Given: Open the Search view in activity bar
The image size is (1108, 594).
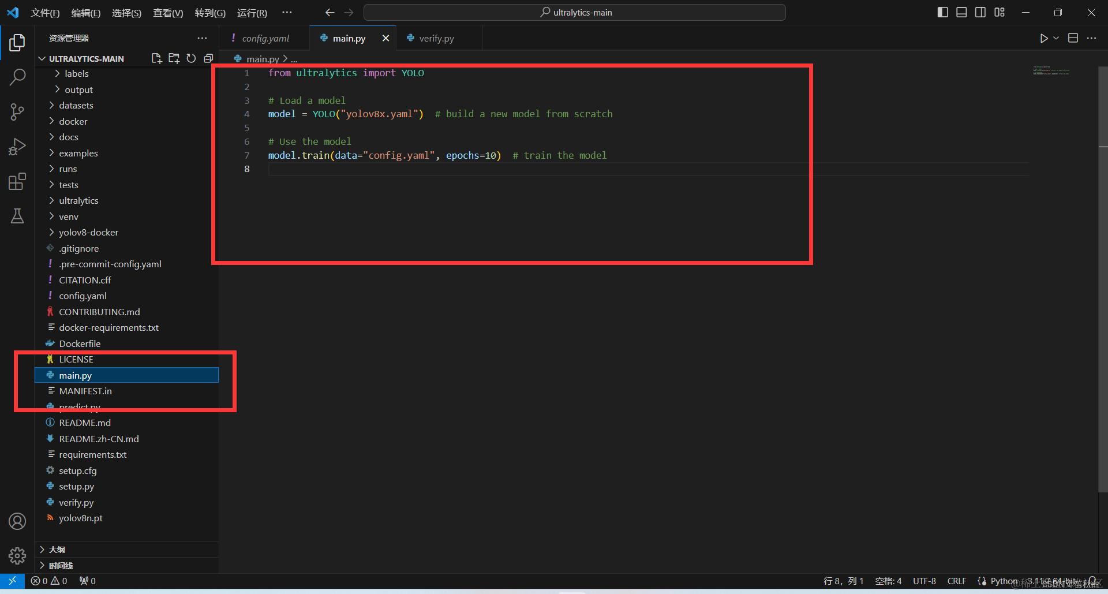Looking at the screenshot, I should pyautogui.click(x=17, y=77).
